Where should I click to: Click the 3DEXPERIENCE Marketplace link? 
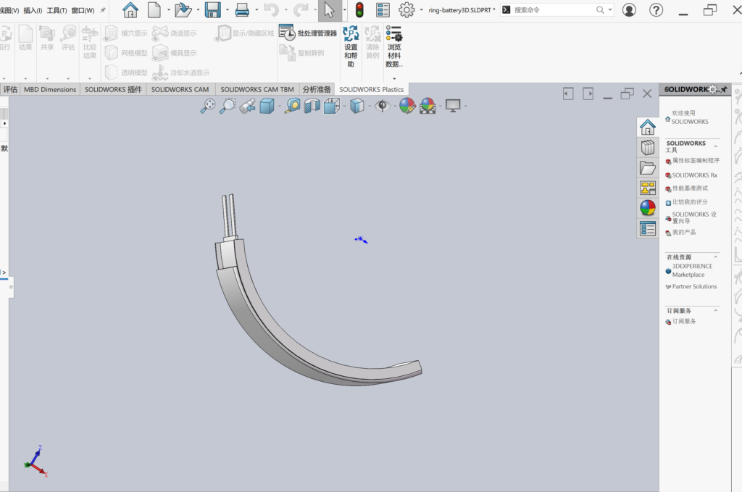click(x=691, y=270)
